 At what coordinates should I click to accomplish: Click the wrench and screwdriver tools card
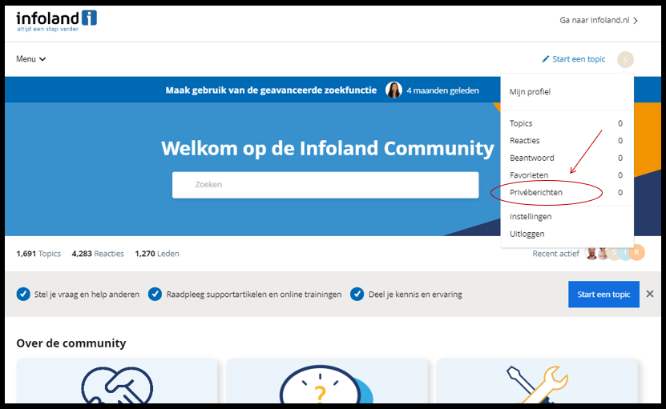tap(537, 381)
